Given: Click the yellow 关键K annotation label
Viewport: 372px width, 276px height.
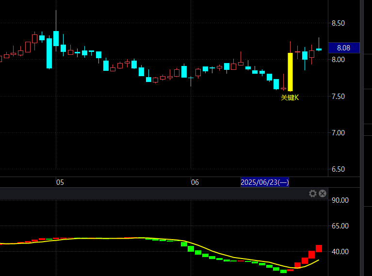Looking at the screenshot, I should pos(290,97).
